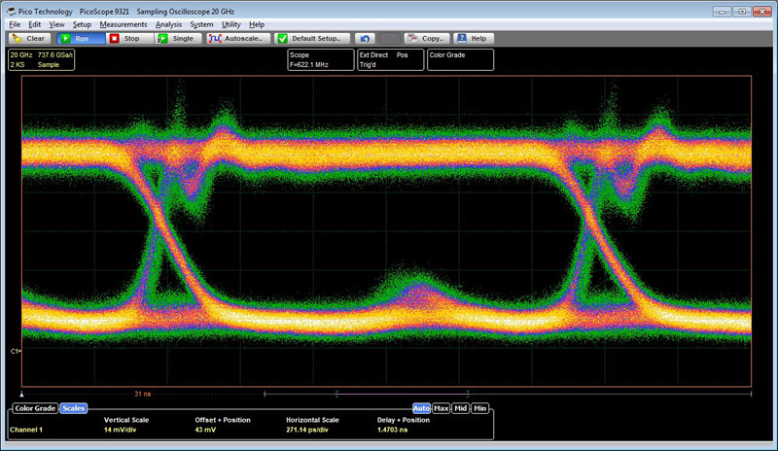
Task: Open Help from the toolbar
Action: pos(473,38)
